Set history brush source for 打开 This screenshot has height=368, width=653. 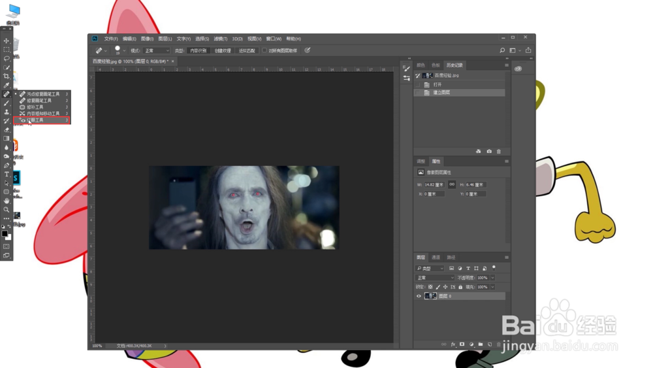click(x=418, y=84)
